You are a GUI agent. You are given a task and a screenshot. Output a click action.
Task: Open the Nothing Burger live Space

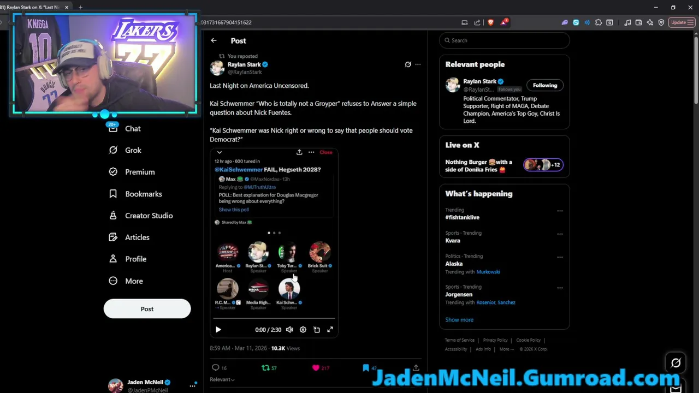[503, 165]
